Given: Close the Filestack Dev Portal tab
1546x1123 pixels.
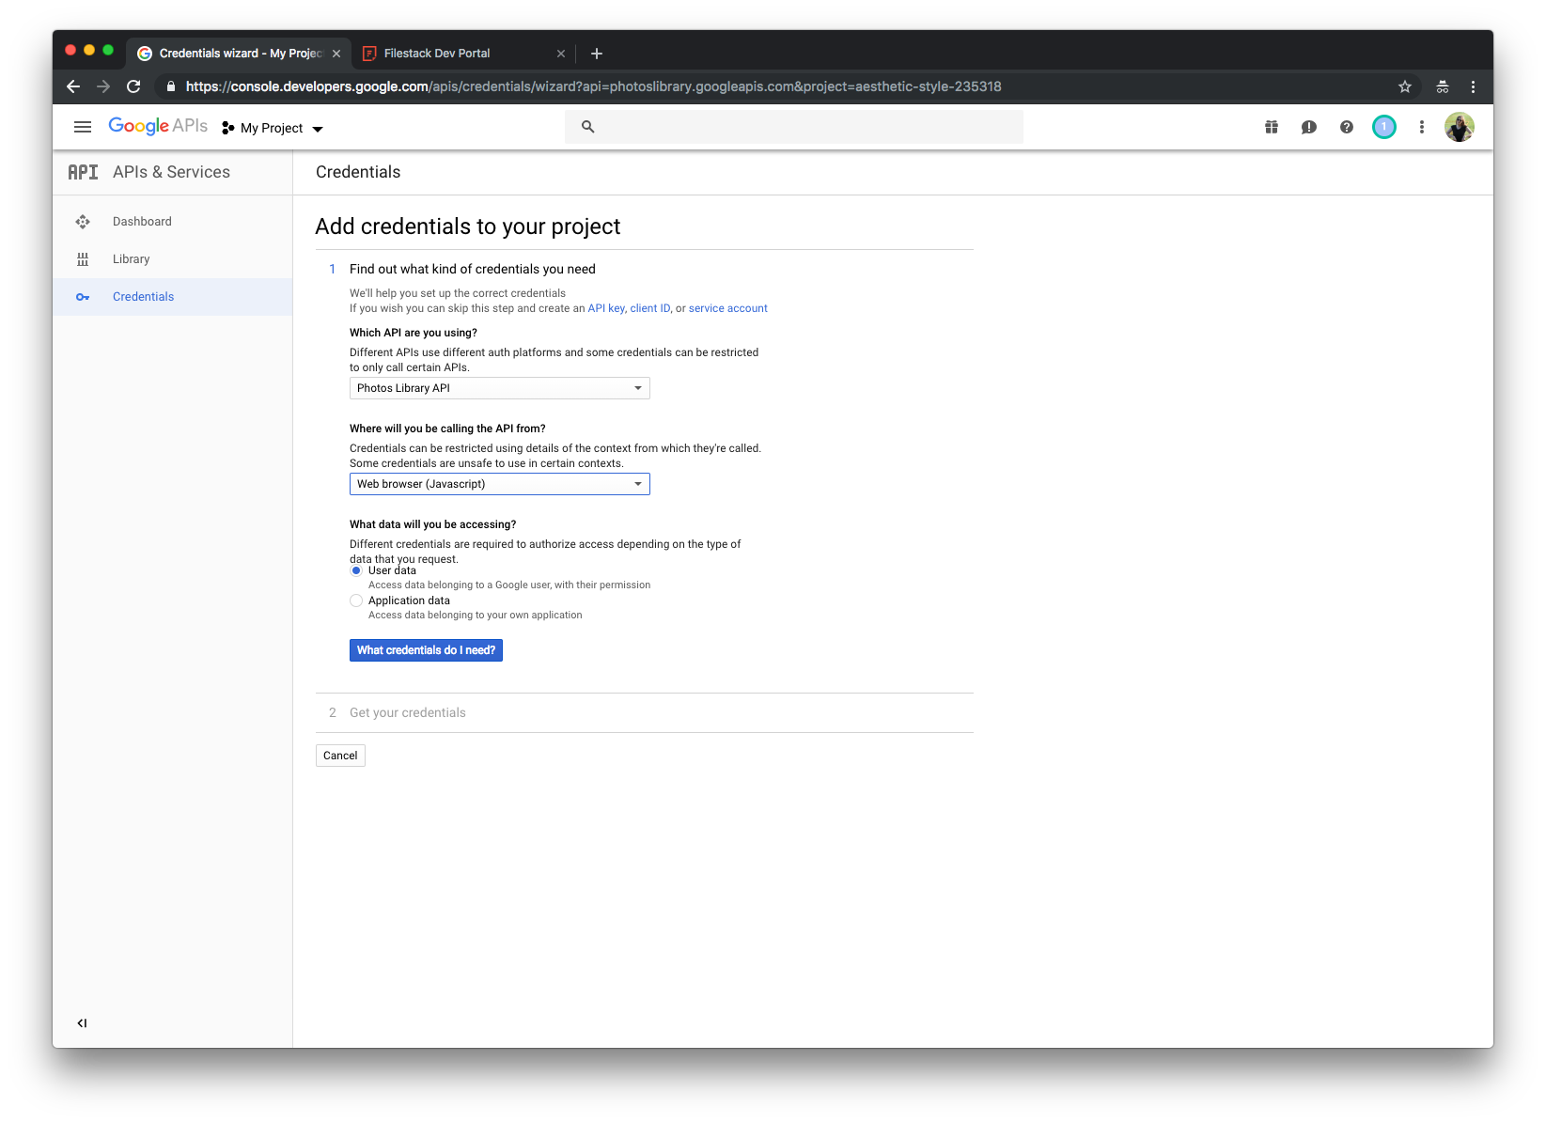Looking at the screenshot, I should (x=561, y=54).
